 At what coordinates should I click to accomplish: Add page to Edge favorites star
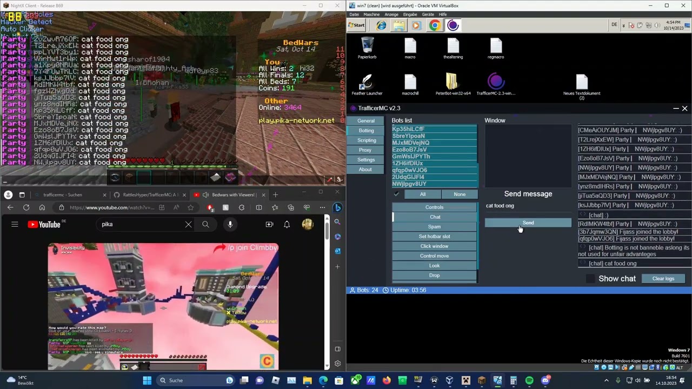coord(191,207)
